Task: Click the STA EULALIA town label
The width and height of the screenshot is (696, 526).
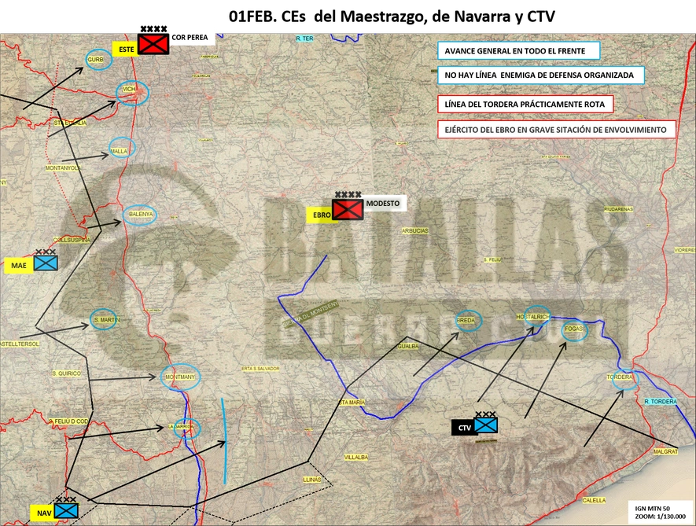Action: click(70, 123)
